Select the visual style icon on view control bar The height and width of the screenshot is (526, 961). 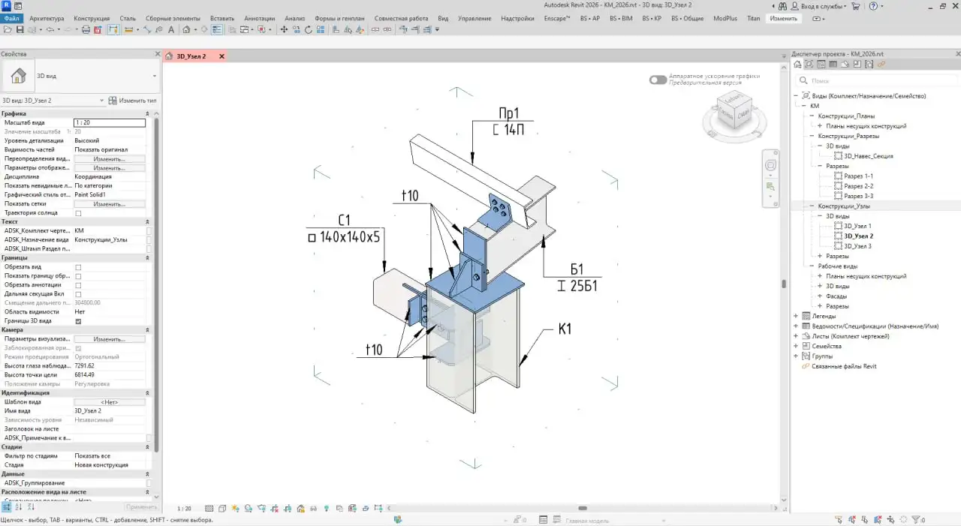[222, 508]
